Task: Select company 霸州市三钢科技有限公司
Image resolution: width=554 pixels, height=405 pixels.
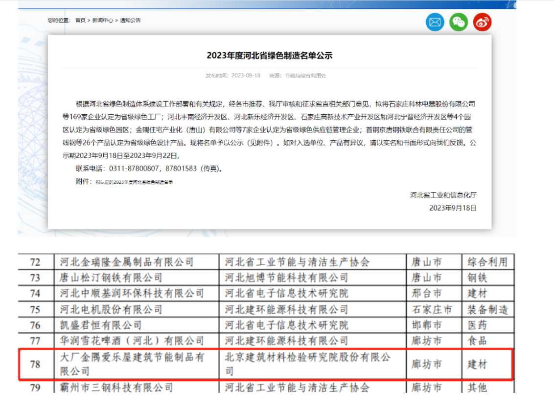Action: click(137, 387)
